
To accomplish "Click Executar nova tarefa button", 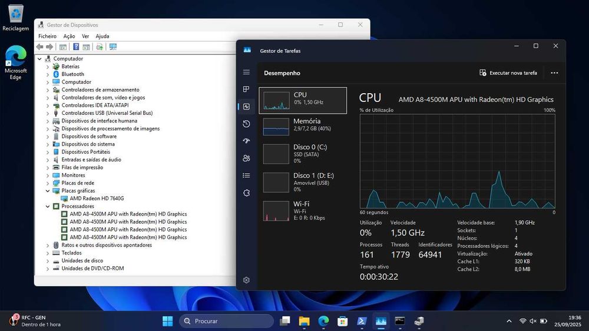I will coord(508,73).
